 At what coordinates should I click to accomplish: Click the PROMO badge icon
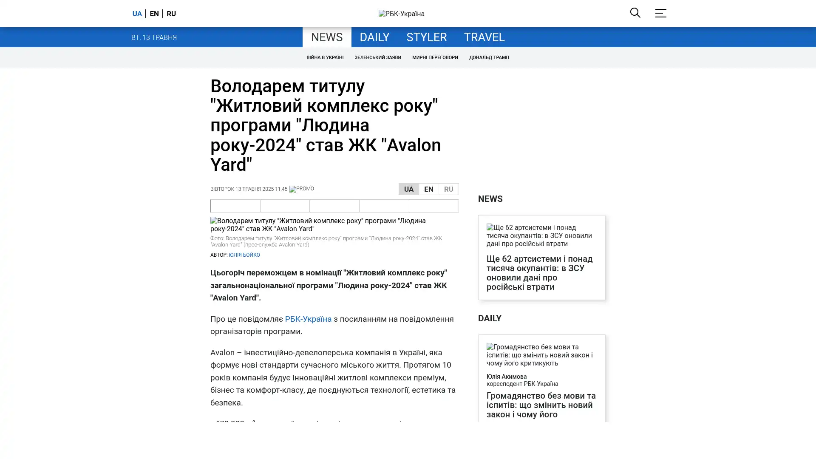tap(301, 189)
